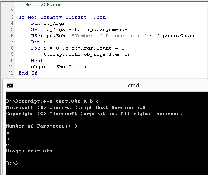Click the final D:\> command prompt
208x175 pixels.
tap(12, 163)
